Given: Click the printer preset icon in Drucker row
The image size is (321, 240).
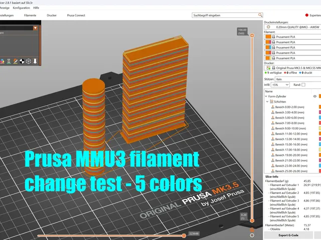Looking at the screenshot, I should pyautogui.click(x=268, y=68).
